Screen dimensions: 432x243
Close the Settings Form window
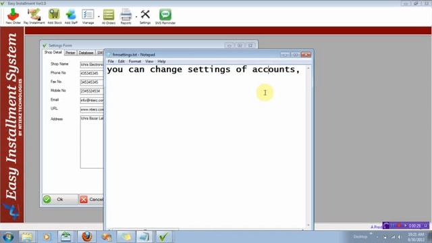click(250, 45)
